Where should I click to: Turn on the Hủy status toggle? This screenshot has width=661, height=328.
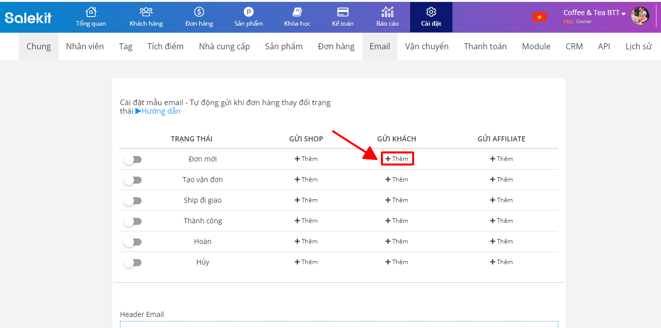click(133, 263)
